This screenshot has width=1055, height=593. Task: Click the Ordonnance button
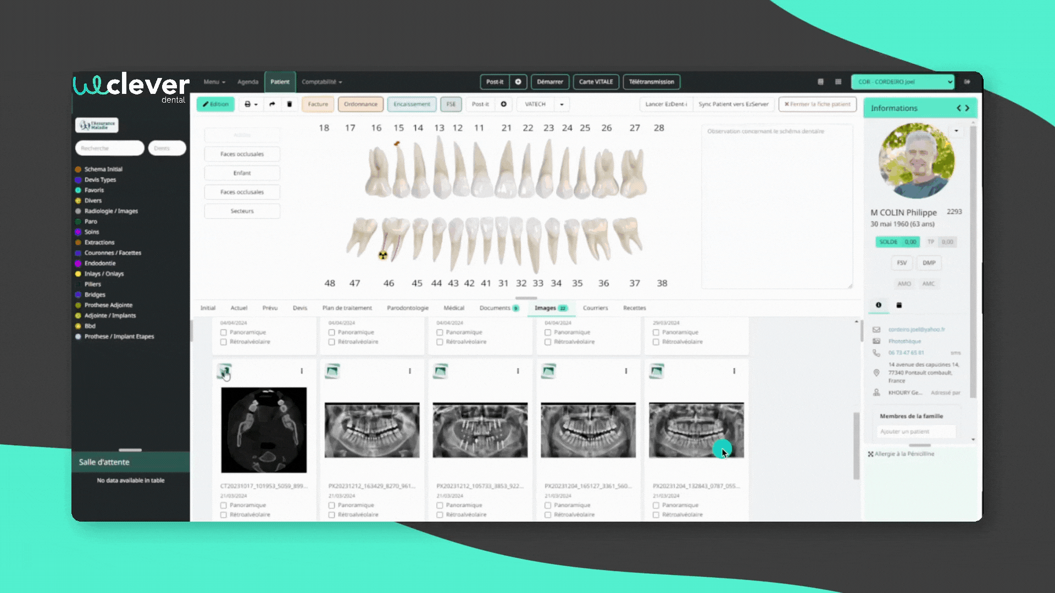[361, 104]
